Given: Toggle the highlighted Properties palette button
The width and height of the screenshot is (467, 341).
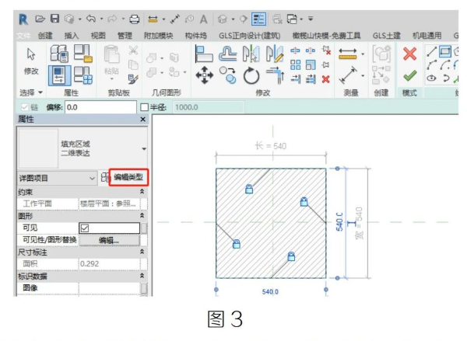Looking at the screenshot, I should point(59,76).
